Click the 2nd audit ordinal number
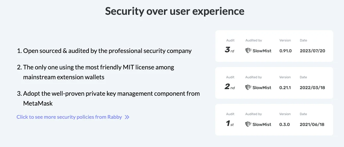The height and width of the screenshot is (147, 344). coord(229,87)
